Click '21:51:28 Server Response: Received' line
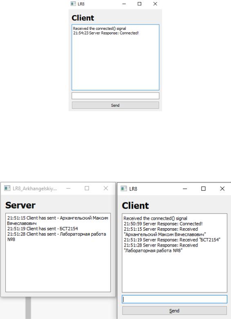Screen dimensions: 231x319 [x=161, y=245]
